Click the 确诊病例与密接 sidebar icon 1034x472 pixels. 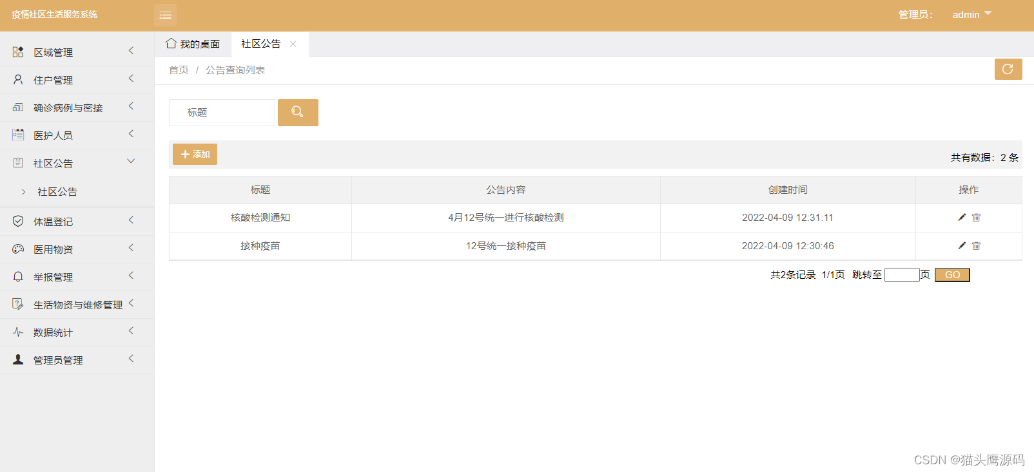click(18, 107)
